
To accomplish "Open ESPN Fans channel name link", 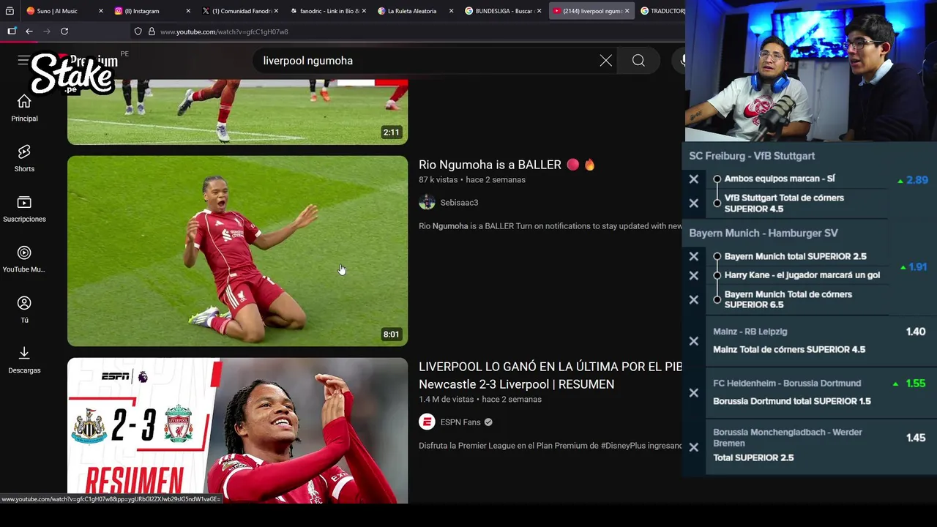I will [x=460, y=422].
